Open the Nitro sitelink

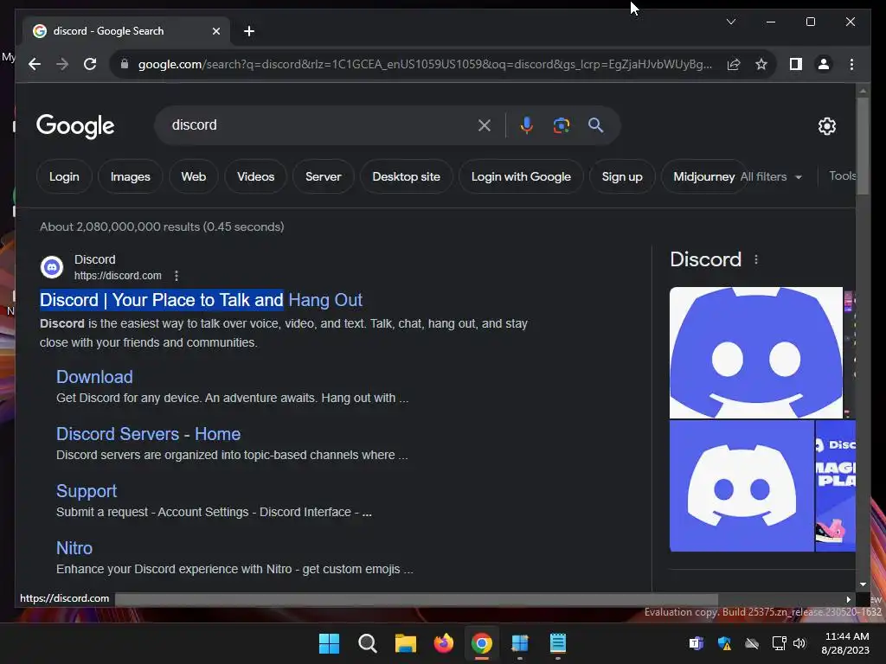pyautogui.click(x=74, y=547)
